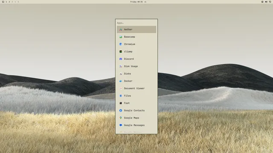Switch to workspace 5
273x153 pixels.
(18, 2)
